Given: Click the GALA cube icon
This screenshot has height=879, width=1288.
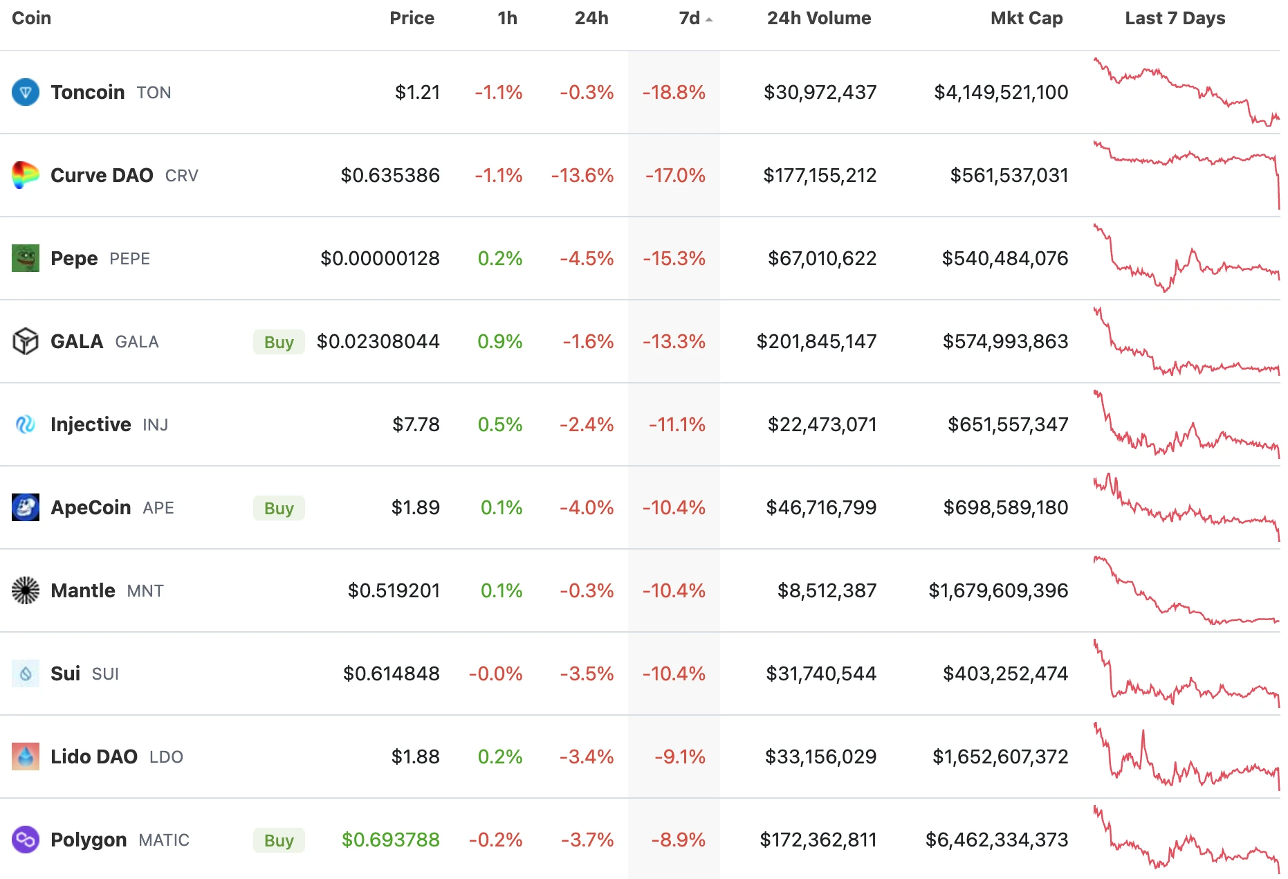Looking at the screenshot, I should 26,341.
